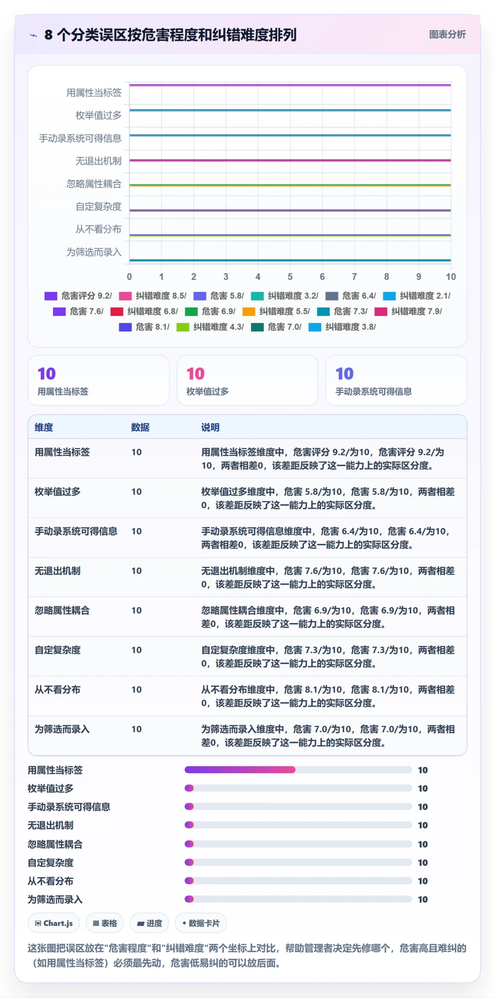
Task: Click the orange swatch for 纠错难度 5.5/
Action: 249,311
